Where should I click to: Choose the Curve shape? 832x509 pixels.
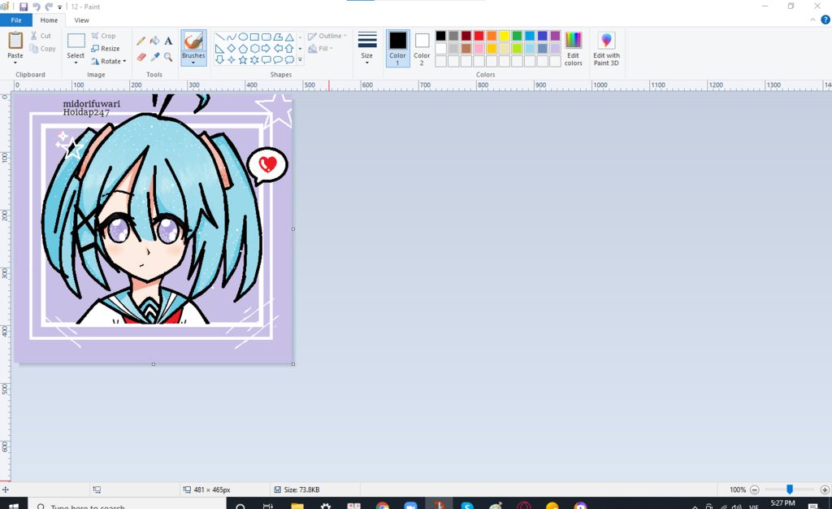coord(232,37)
